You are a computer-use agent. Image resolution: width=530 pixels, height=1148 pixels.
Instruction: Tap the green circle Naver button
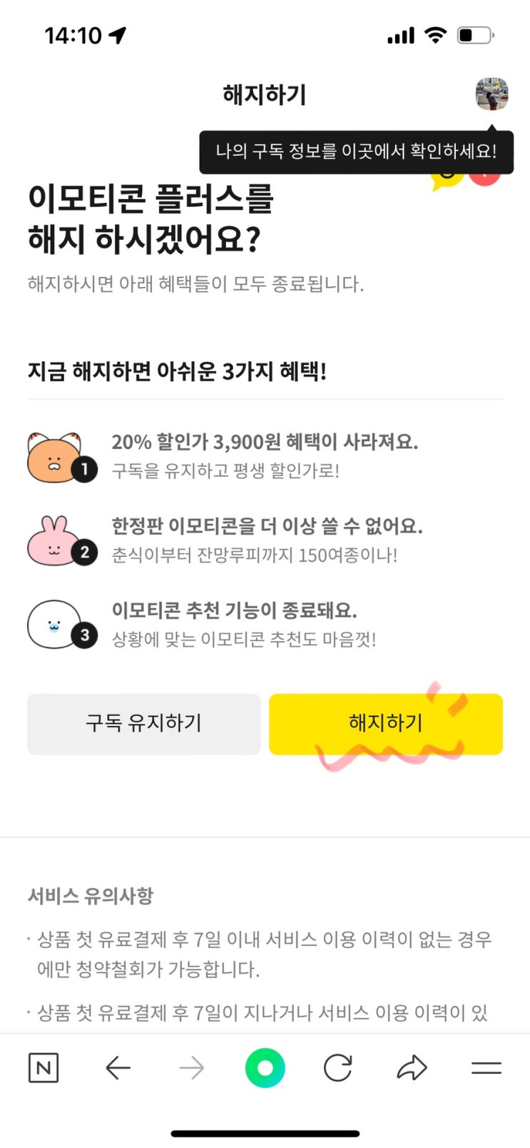tap(265, 1068)
